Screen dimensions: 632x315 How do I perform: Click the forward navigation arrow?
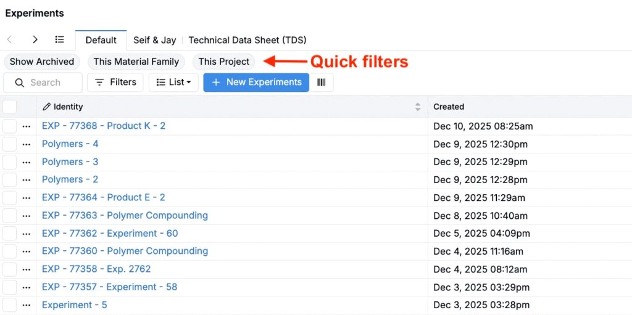point(35,40)
